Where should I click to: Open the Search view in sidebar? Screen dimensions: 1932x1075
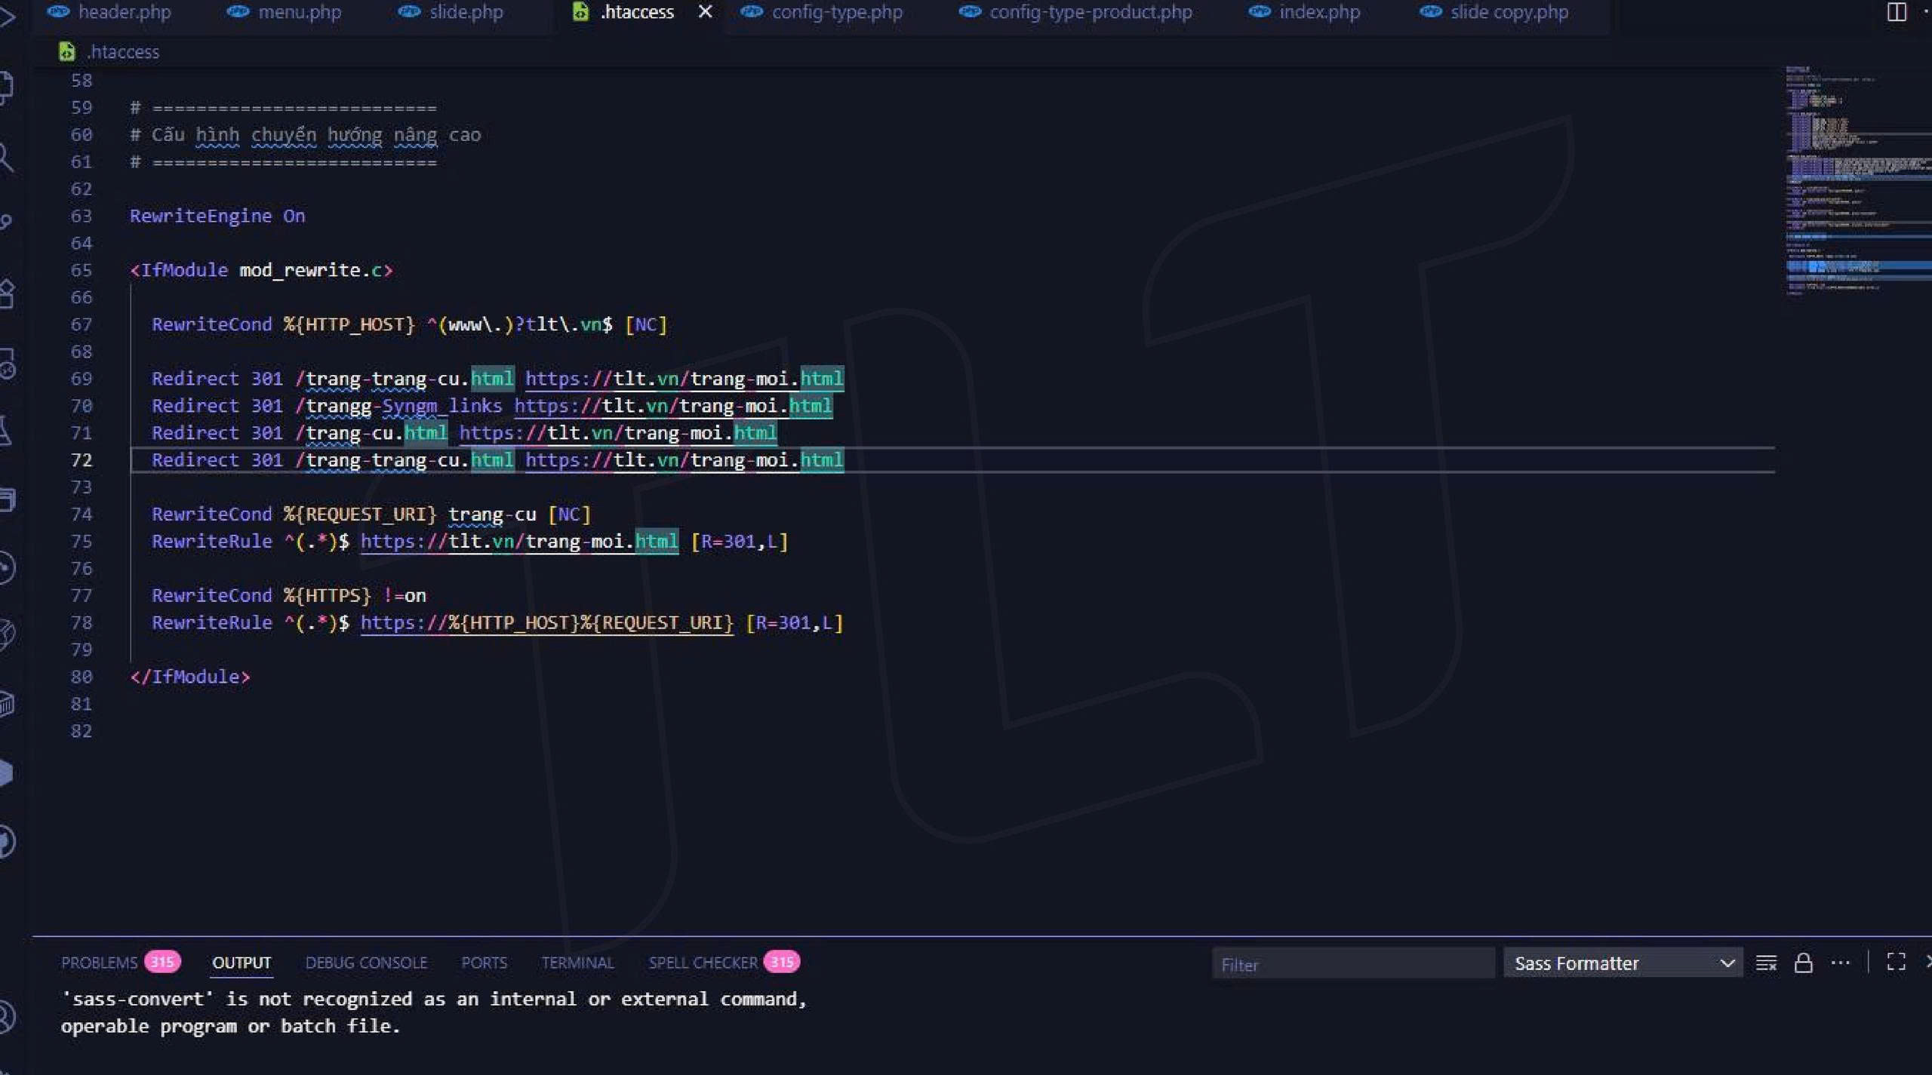[x=6, y=157]
